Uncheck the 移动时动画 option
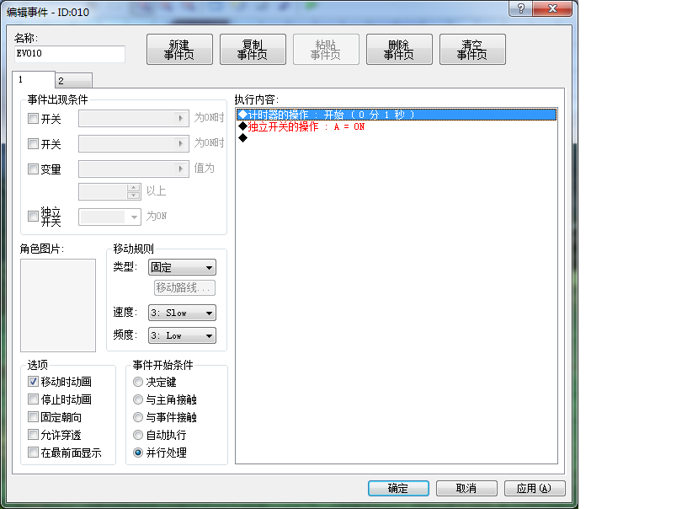687x509 pixels. click(x=33, y=382)
